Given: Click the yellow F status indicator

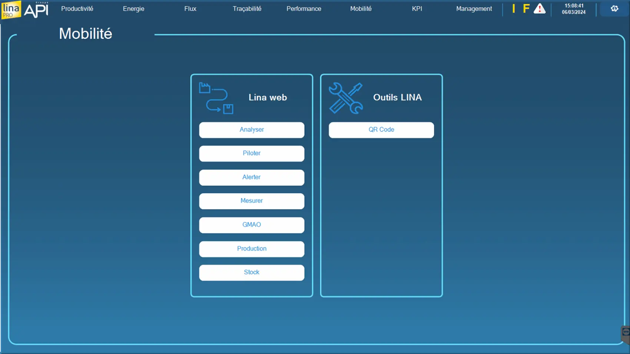Looking at the screenshot, I should (x=526, y=9).
